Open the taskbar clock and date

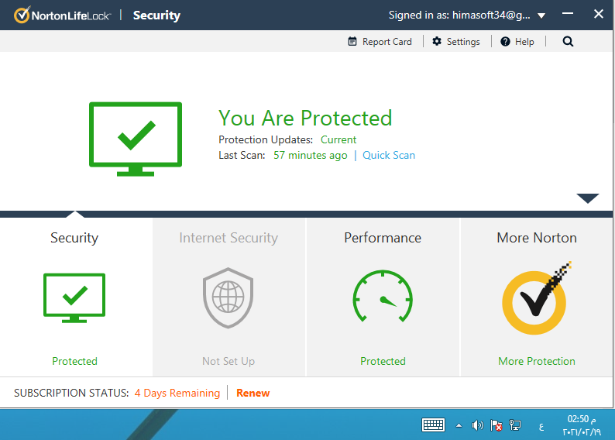[582, 425]
